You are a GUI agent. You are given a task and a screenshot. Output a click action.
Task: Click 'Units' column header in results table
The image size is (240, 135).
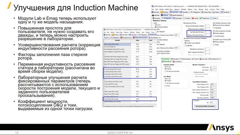(x=150, y=40)
